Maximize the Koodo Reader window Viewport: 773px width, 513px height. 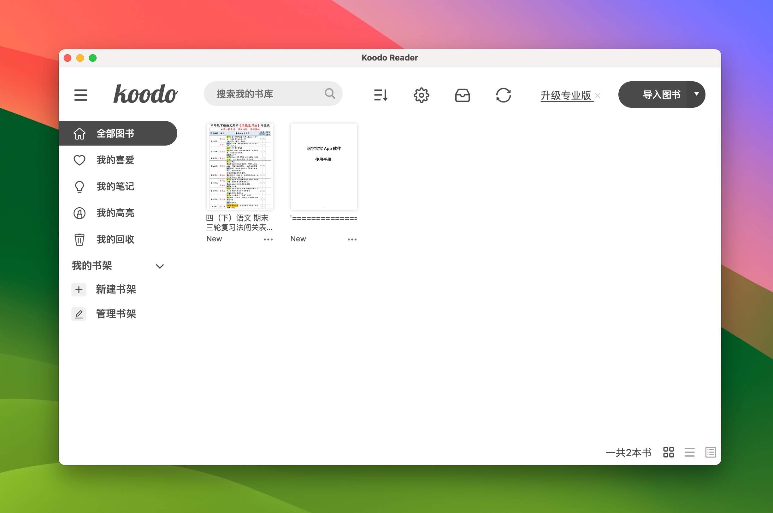click(x=93, y=58)
